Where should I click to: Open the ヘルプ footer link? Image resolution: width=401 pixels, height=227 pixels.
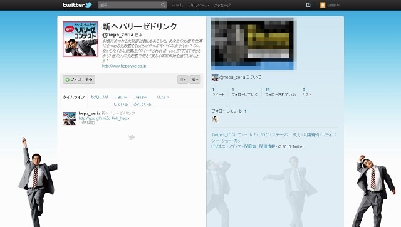[250, 135]
